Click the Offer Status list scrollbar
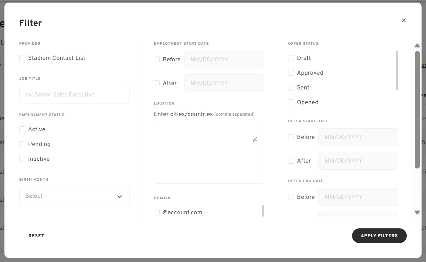 pos(397,70)
